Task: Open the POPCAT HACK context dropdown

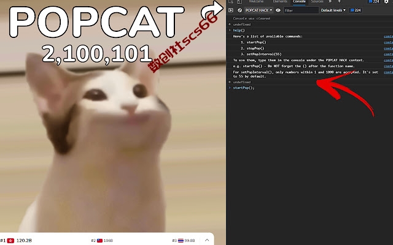Action: click(x=259, y=10)
